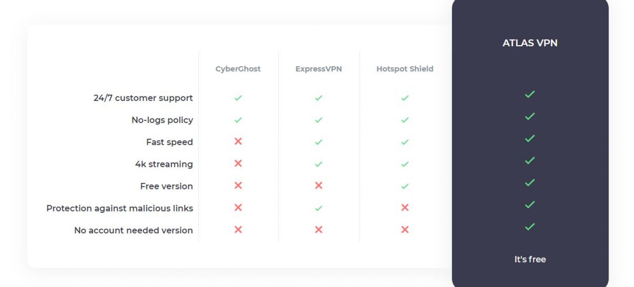Screen dimensions: 634x287
Task: Click Atlas VPN's checkmark for No-logs policy
Action: coord(530,116)
